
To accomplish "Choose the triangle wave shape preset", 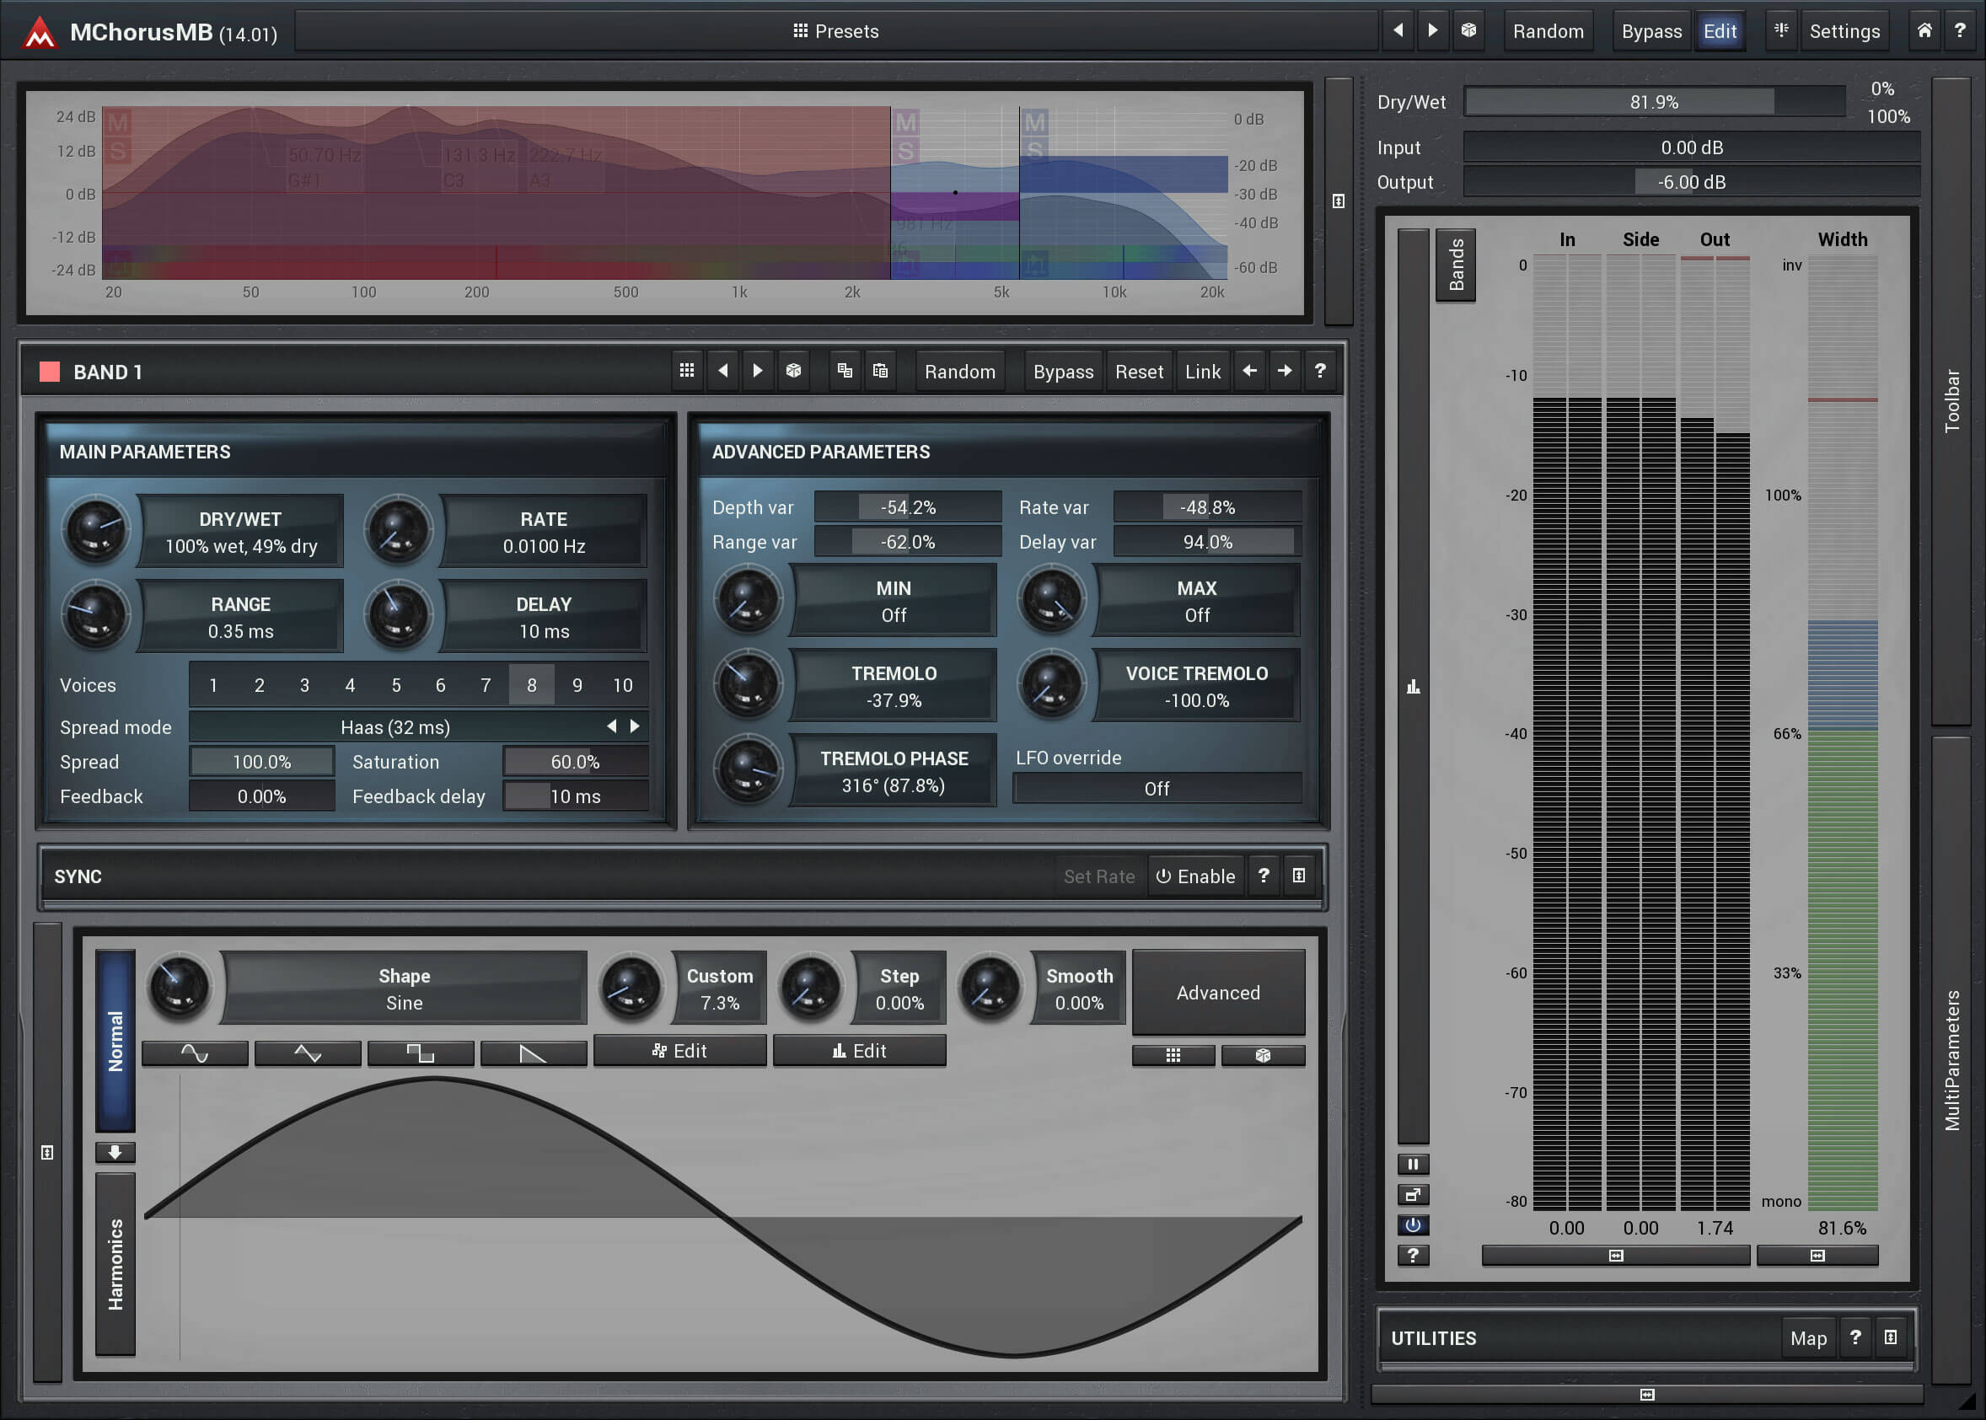I will click(x=307, y=1053).
